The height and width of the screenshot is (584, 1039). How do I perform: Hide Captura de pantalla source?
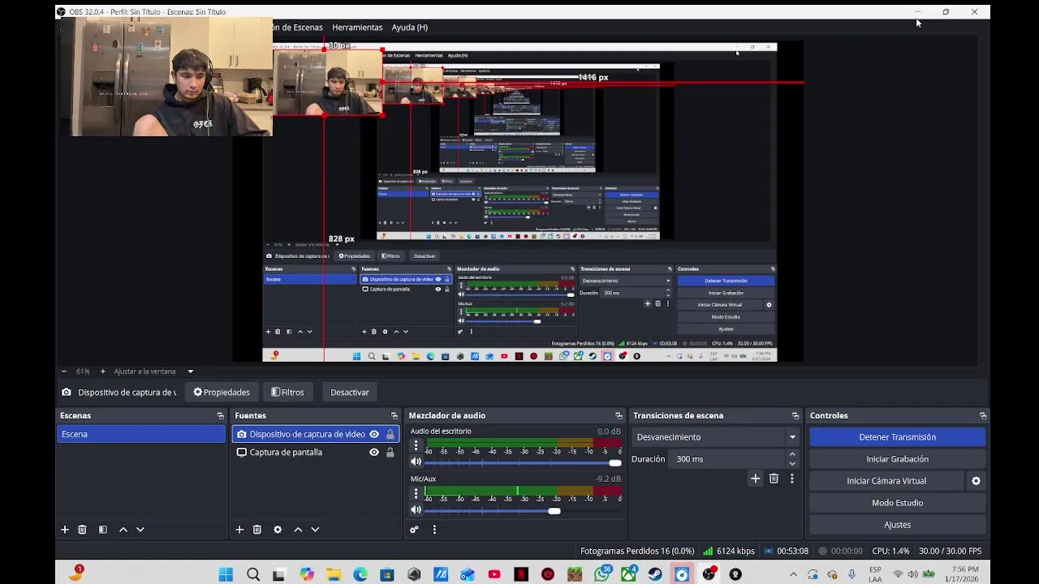374,453
